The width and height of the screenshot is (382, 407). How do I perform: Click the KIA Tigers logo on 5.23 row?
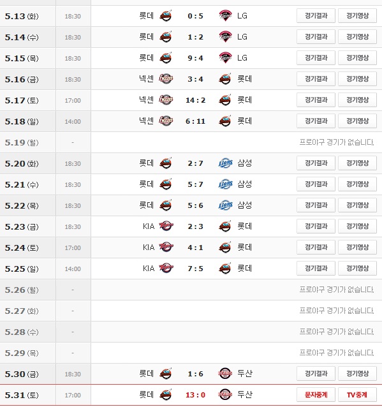click(x=166, y=226)
